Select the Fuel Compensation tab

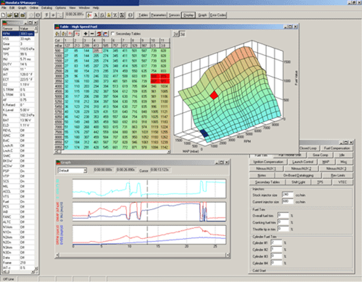coord(337,148)
